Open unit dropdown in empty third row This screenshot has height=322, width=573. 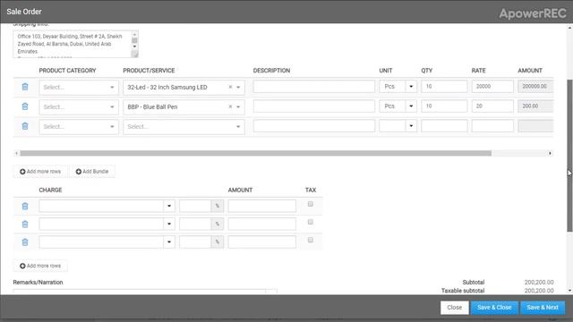pyautogui.click(x=411, y=126)
